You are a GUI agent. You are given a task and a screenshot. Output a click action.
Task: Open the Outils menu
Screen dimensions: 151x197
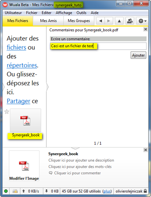coord(81,13)
